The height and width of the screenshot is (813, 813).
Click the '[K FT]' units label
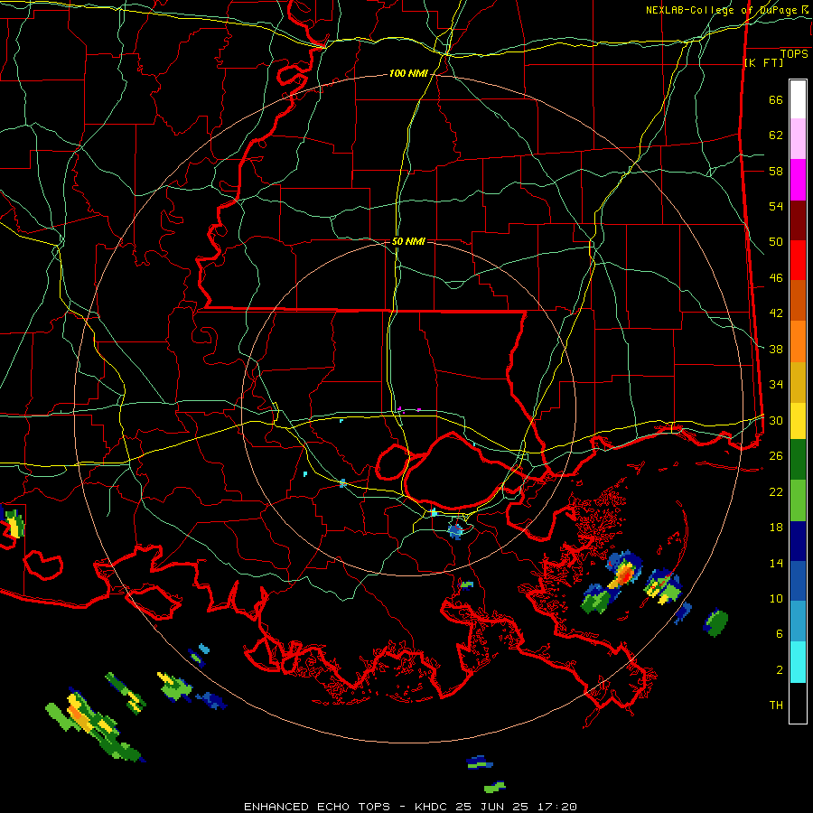[x=763, y=62]
